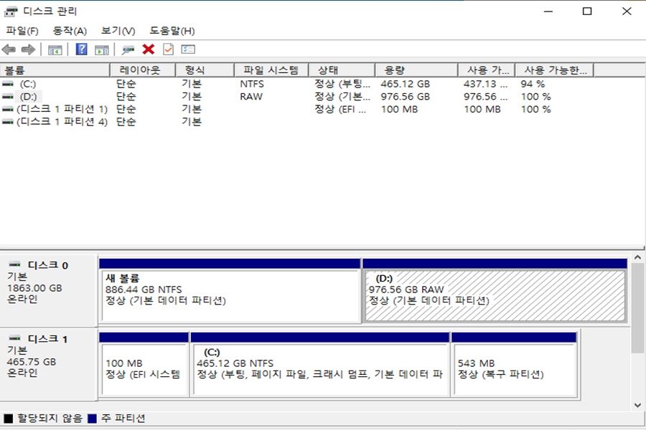Click the blue 주 파티션 legend swatch
The width and height of the screenshot is (646, 430).
click(x=93, y=419)
